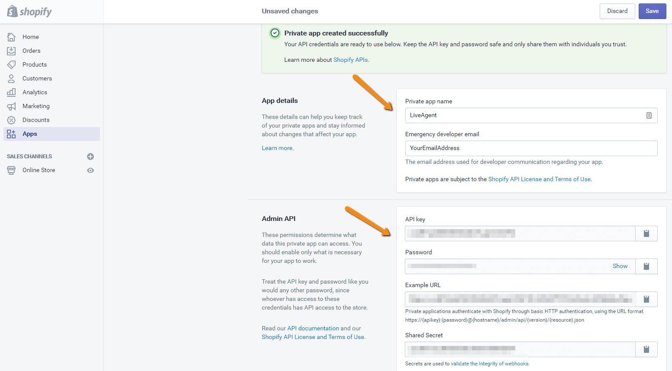Open the Home section icon in sidebar
Viewport: 672px width, 371px height.
[12, 37]
